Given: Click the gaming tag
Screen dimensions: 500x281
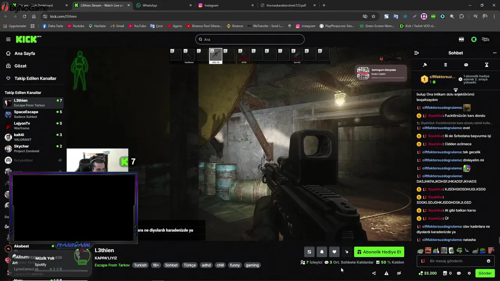Looking at the screenshot, I should (252, 265).
